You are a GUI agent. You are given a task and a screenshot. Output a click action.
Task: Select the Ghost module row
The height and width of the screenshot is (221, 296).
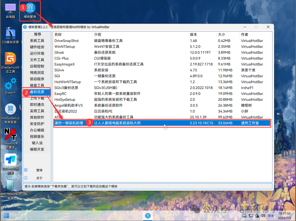[x=162, y=52]
